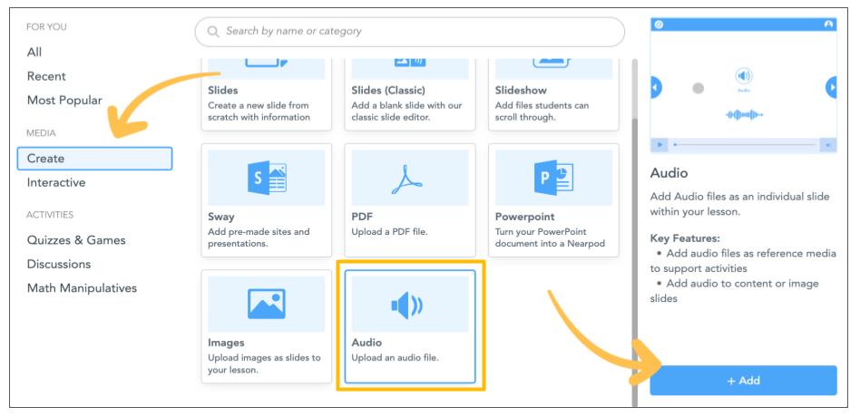Select the Audio upload tile
Viewport: 860px width, 417px height.
(410, 326)
